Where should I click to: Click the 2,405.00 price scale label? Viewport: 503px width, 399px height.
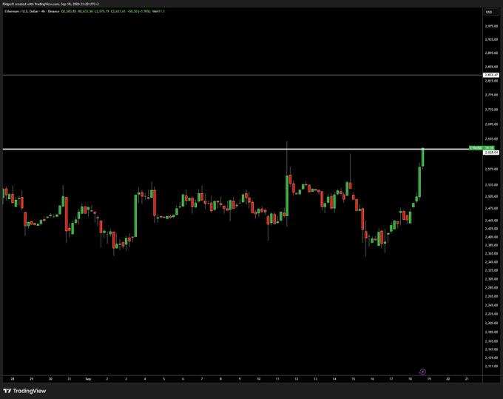(x=491, y=237)
